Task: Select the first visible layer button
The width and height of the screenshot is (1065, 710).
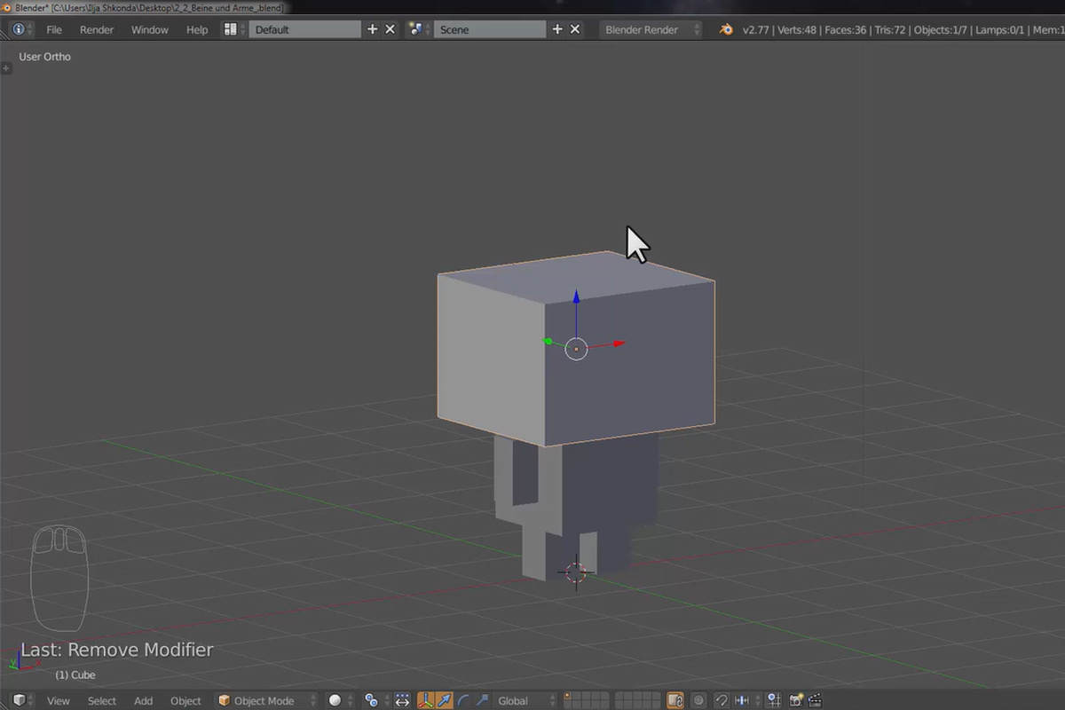Action: 568,696
